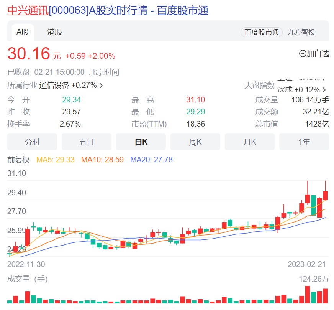334x310 pixels.
Task: Switch to the 港股 tab
Action: [55, 32]
